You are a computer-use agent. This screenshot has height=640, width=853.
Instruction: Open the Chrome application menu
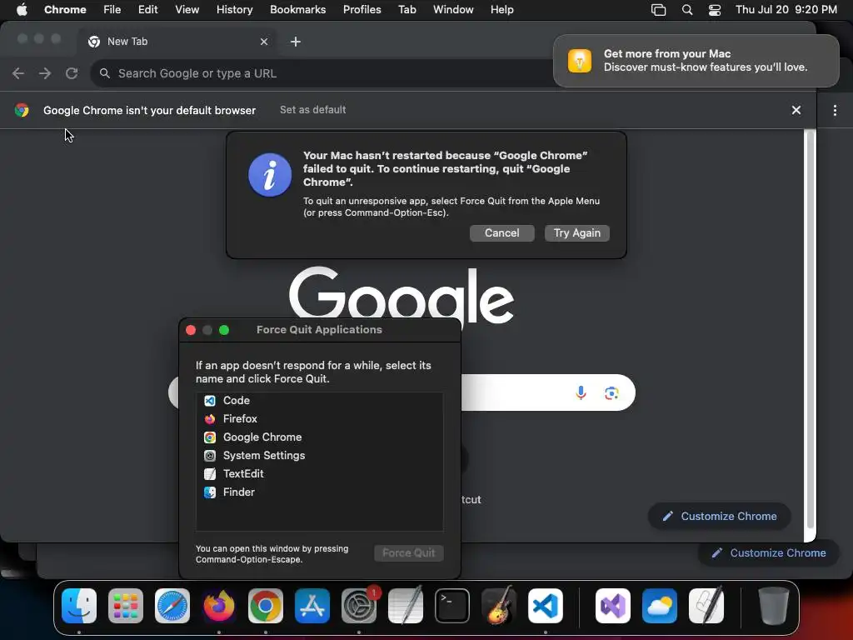tap(65, 10)
